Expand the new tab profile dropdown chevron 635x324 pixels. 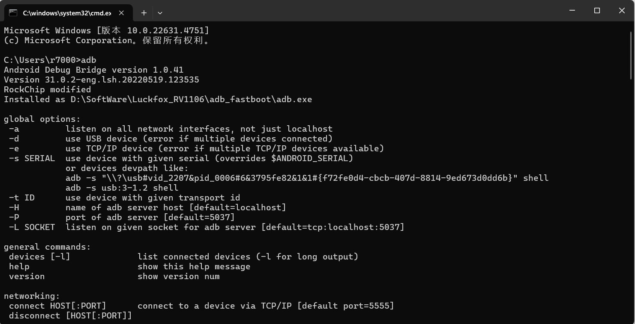[x=160, y=13]
